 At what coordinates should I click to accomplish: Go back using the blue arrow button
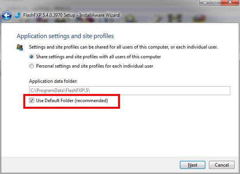(x=6, y=16)
